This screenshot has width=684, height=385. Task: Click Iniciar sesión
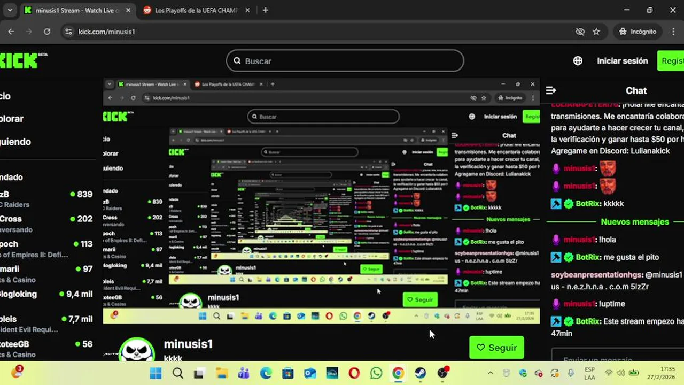(x=622, y=61)
